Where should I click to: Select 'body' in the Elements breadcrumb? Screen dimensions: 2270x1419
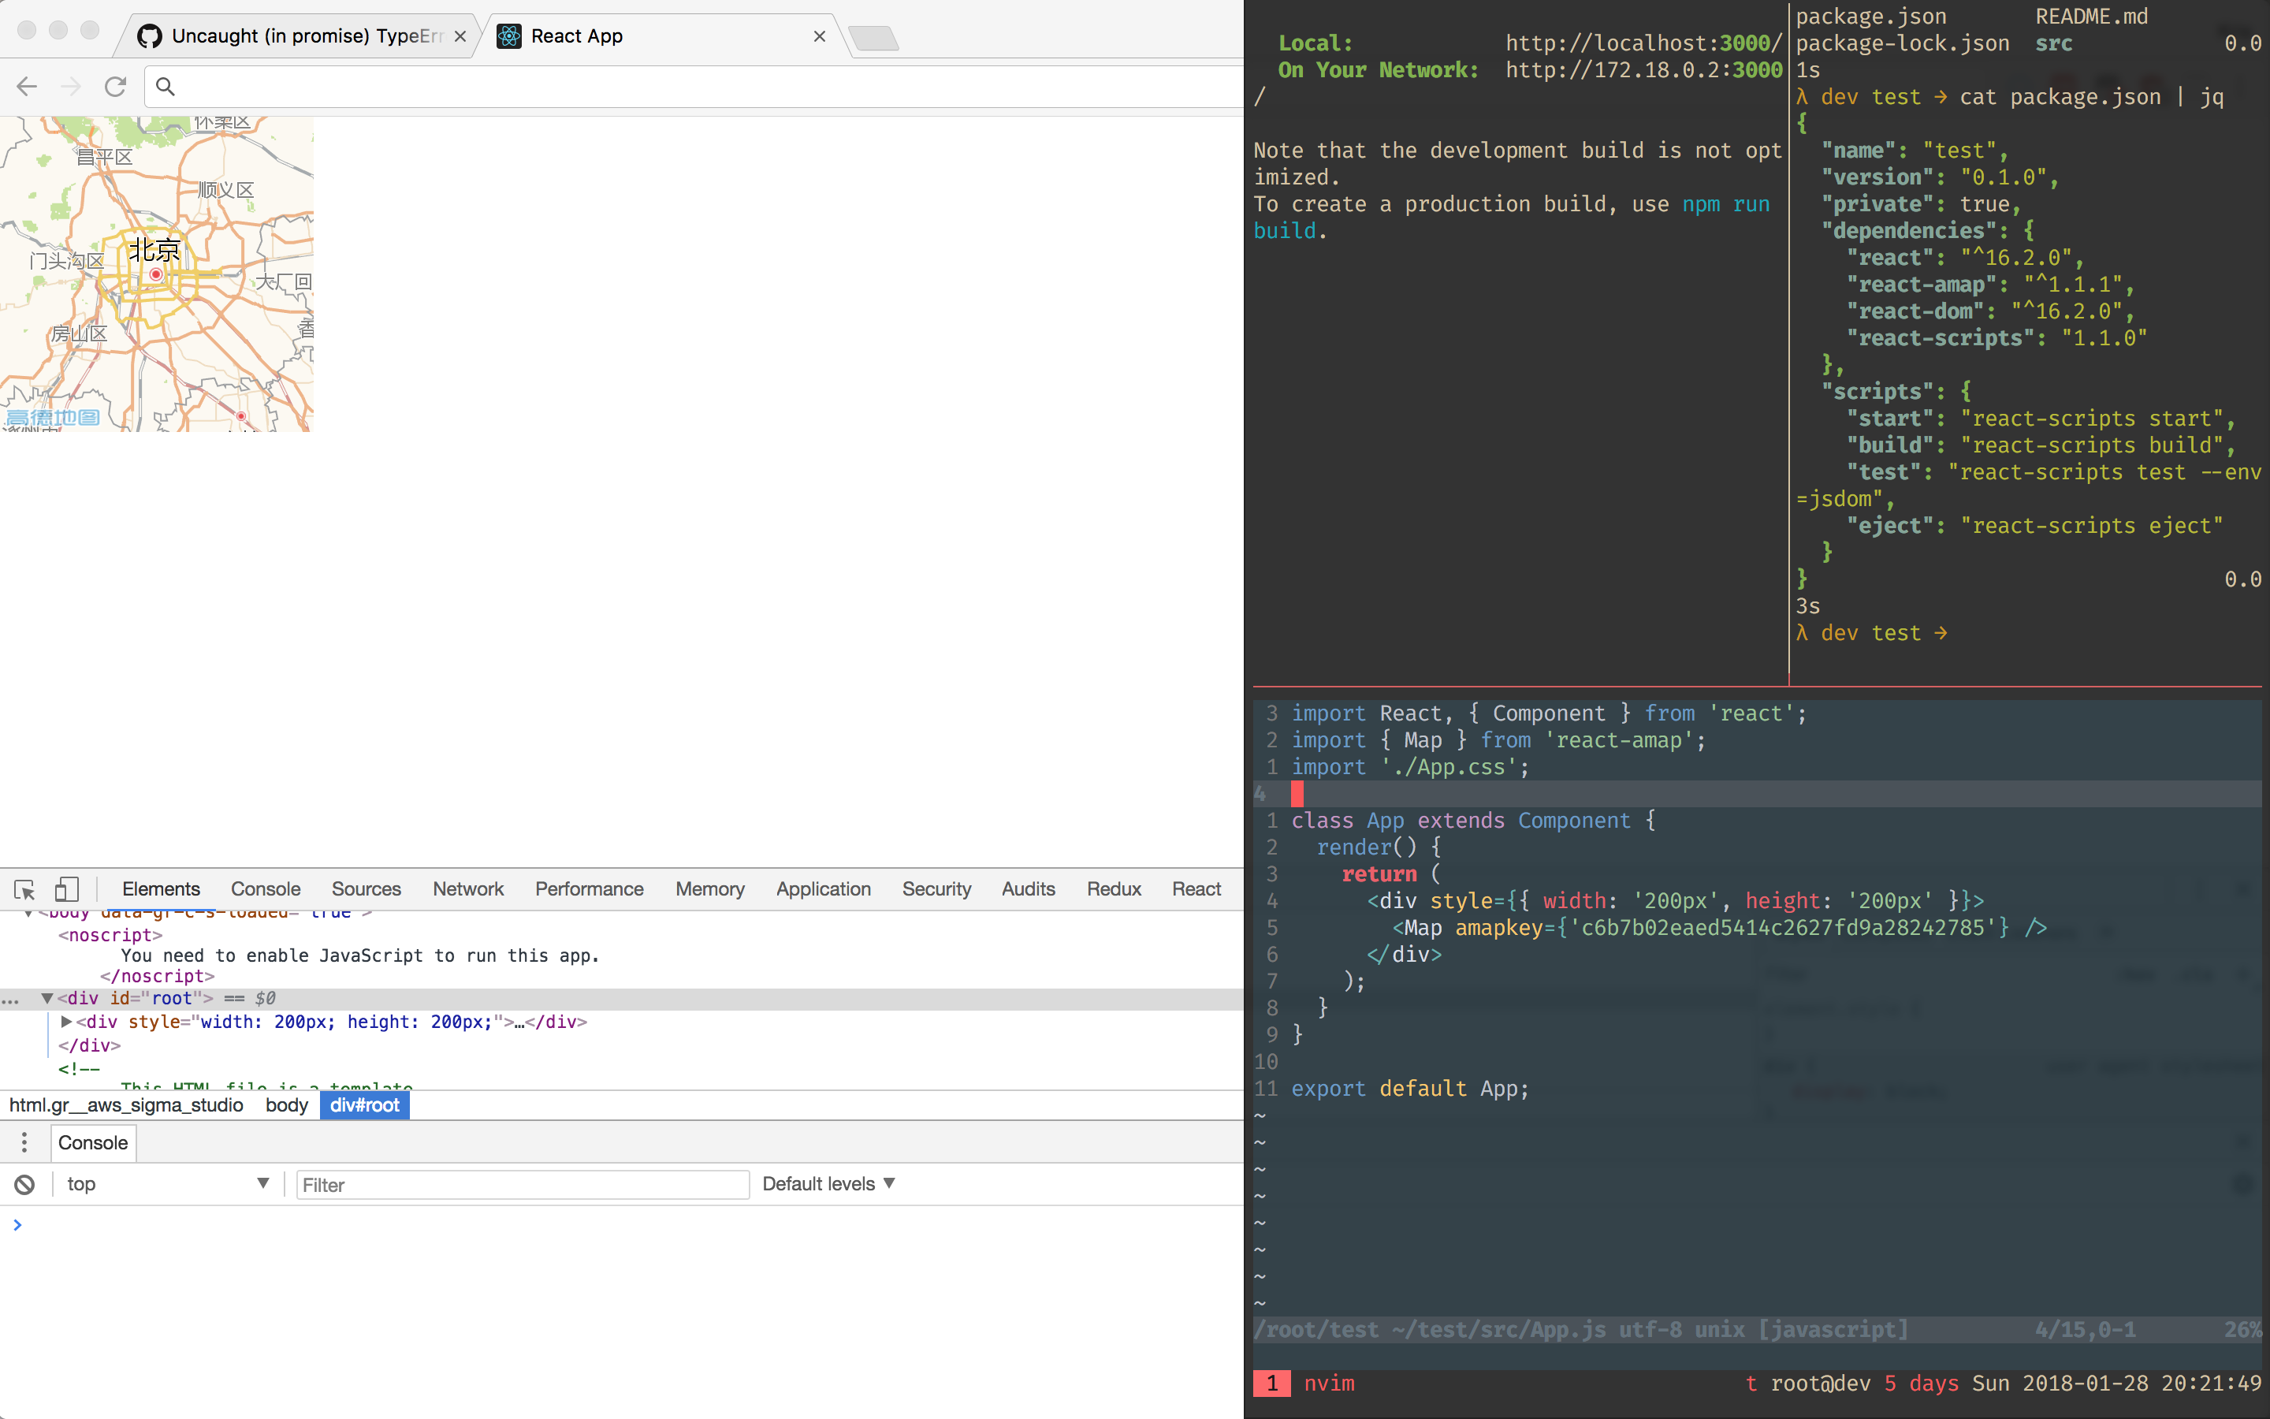coord(285,1104)
